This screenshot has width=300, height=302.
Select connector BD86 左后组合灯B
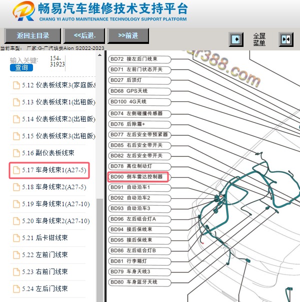tap(139, 251)
